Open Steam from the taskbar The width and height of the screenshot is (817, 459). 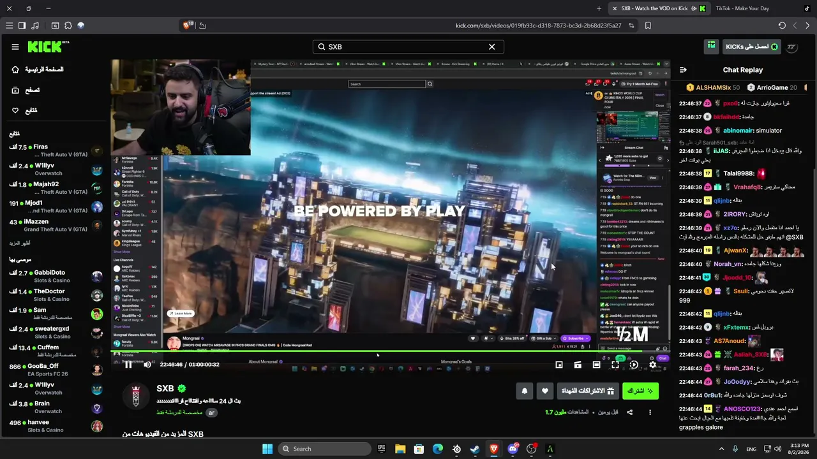[x=476, y=449]
